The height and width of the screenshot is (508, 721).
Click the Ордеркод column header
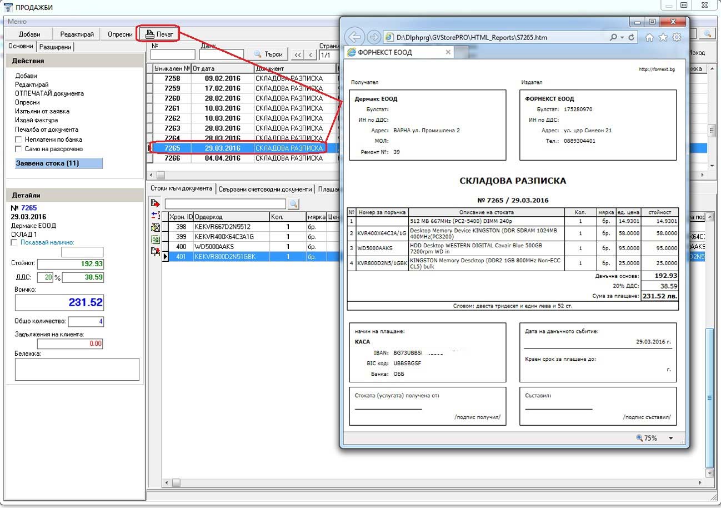[x=231, y=217]
